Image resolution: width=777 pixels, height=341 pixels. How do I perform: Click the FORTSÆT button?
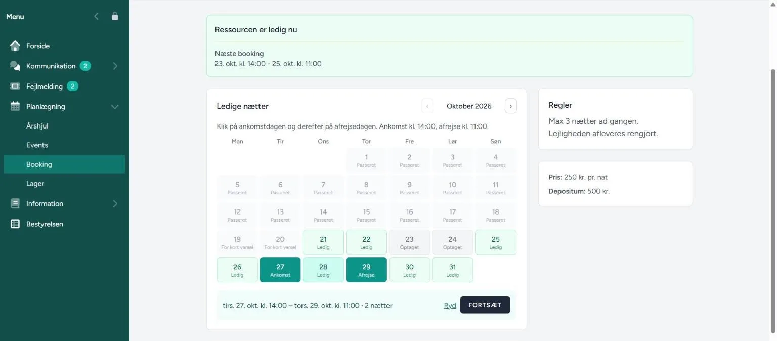tap(485, 305)
